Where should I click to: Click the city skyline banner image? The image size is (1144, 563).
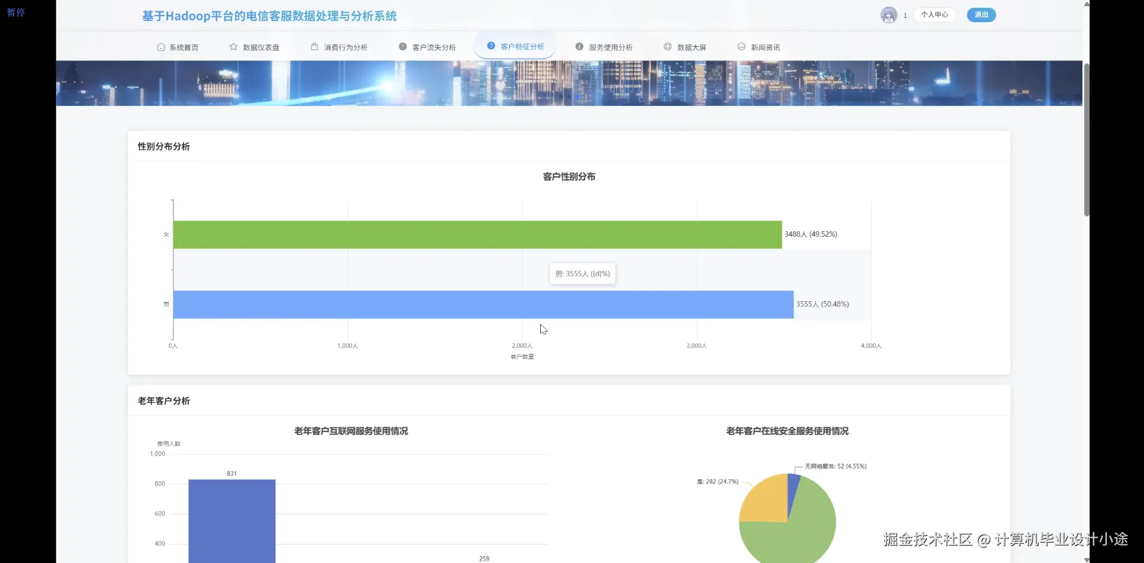(569, 83)
